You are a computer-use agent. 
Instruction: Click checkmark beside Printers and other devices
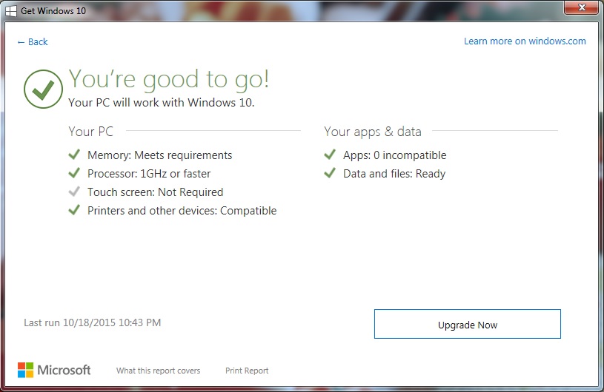click(74, 210)
